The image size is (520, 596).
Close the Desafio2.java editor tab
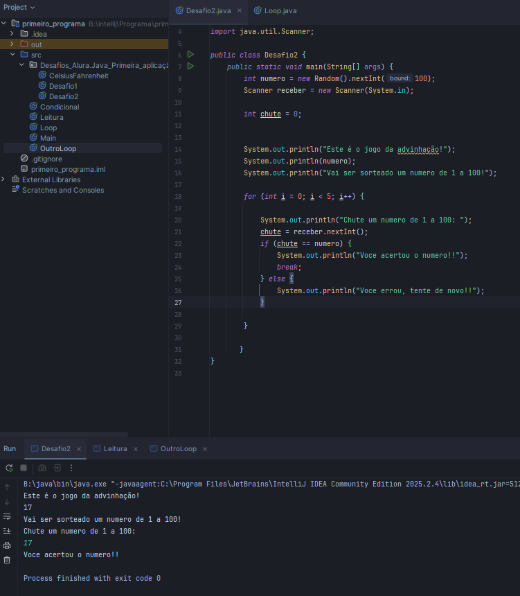(x=240, y=11)
